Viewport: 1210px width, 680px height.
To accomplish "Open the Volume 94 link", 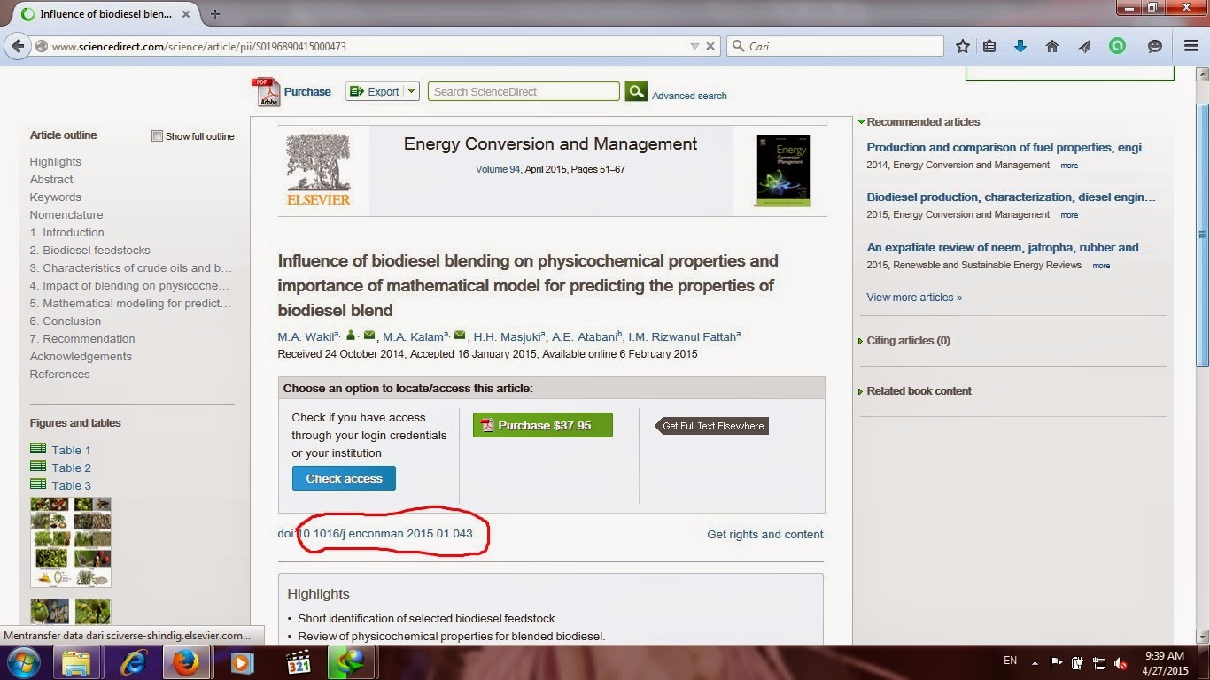I will pos(498,169).
